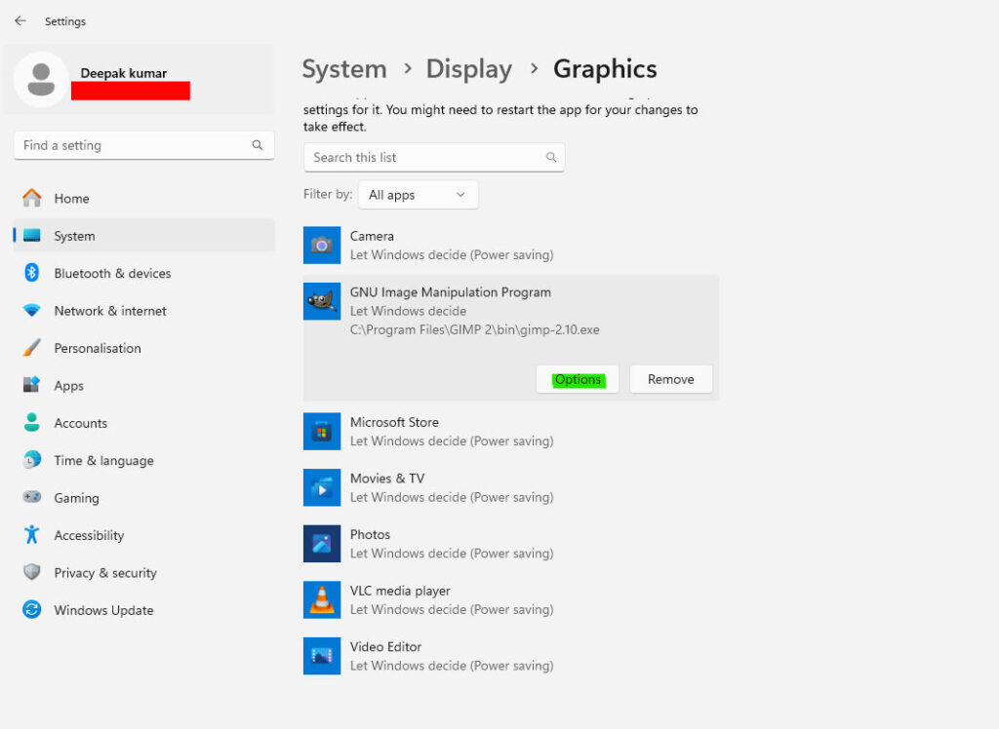Click the Camera app icon
This screenshot has width=999, height=729.
[x=322, y=245]
